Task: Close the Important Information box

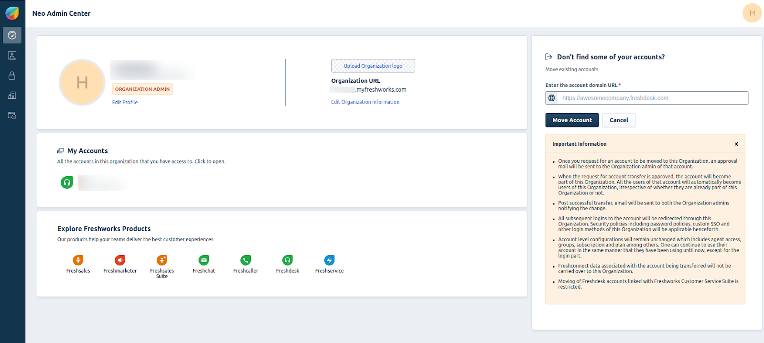Action: [x=736, y=144]
